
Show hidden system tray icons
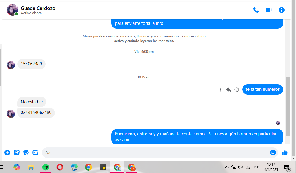[x=226, y=167]
